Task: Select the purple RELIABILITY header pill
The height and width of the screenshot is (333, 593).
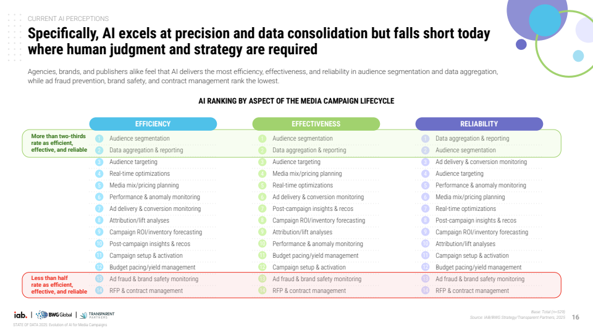Action: [x=479, y=124]
